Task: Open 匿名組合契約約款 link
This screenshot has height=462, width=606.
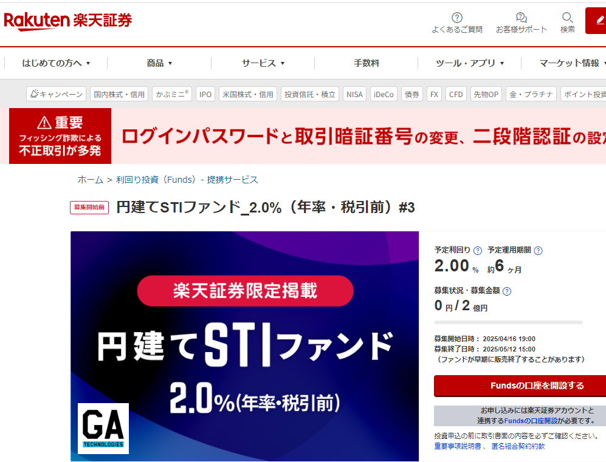Action: pos(518,446)
